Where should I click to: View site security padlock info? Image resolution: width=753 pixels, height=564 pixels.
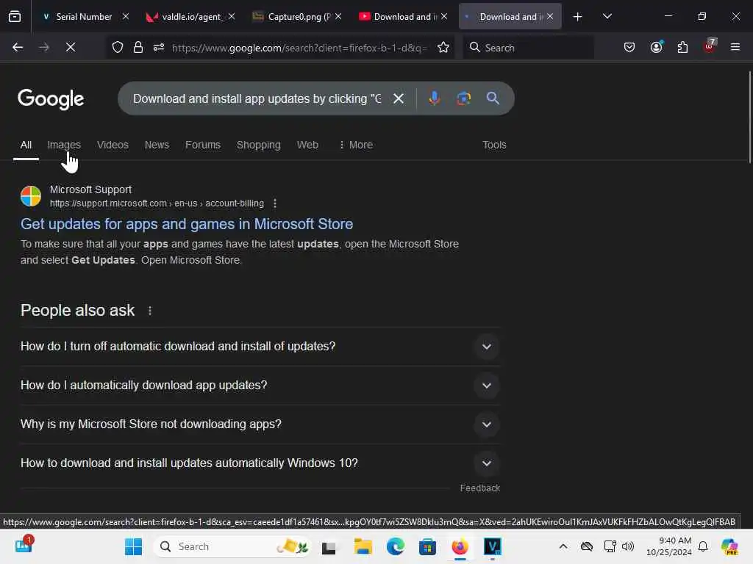click(138, 48)
